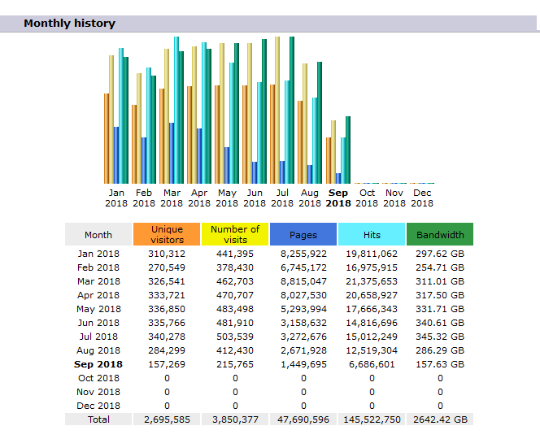Click the Dec 2018 table row label
This screenshot has width=540, height=439.
point(98,406)
